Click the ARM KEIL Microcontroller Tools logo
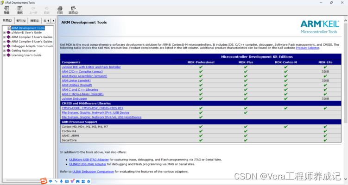Image resolution: width=348 pixels, height=185 pixels. click(x=320, y=27)
